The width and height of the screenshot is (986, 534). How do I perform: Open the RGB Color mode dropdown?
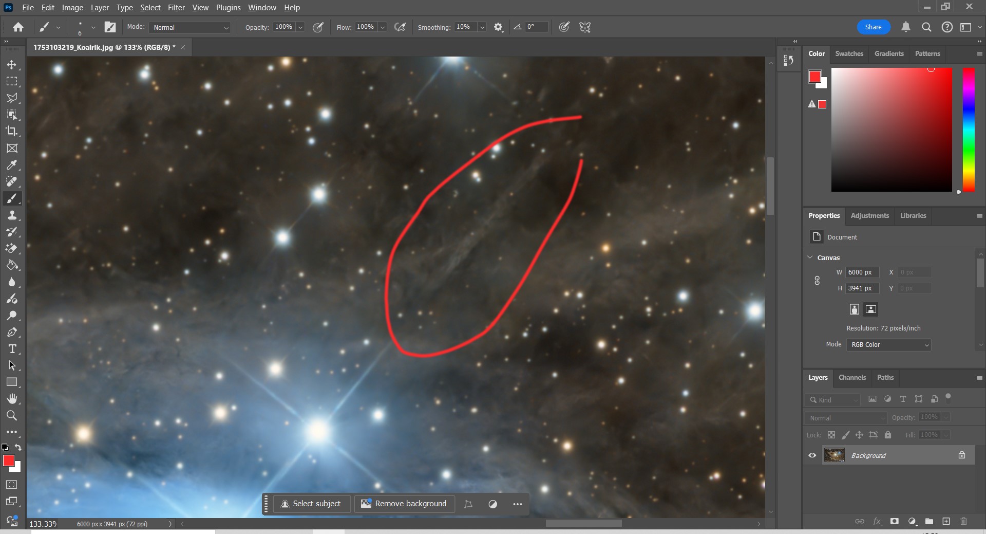[889, 345]
